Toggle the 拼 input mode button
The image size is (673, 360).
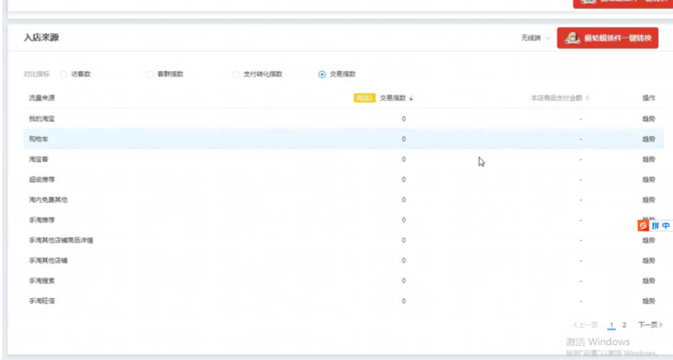tap(656, 225)
